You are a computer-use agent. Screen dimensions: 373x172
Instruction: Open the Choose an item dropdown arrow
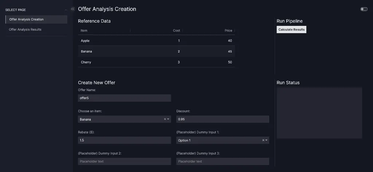168,119
